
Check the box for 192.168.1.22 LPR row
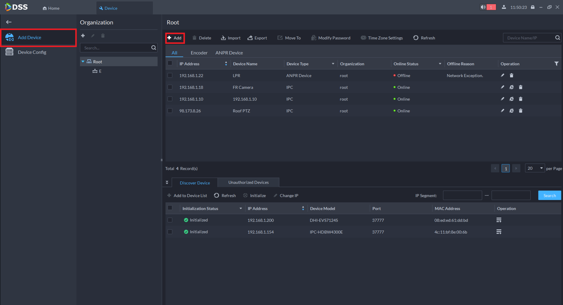pyautogui.click(x=170, y=75)
